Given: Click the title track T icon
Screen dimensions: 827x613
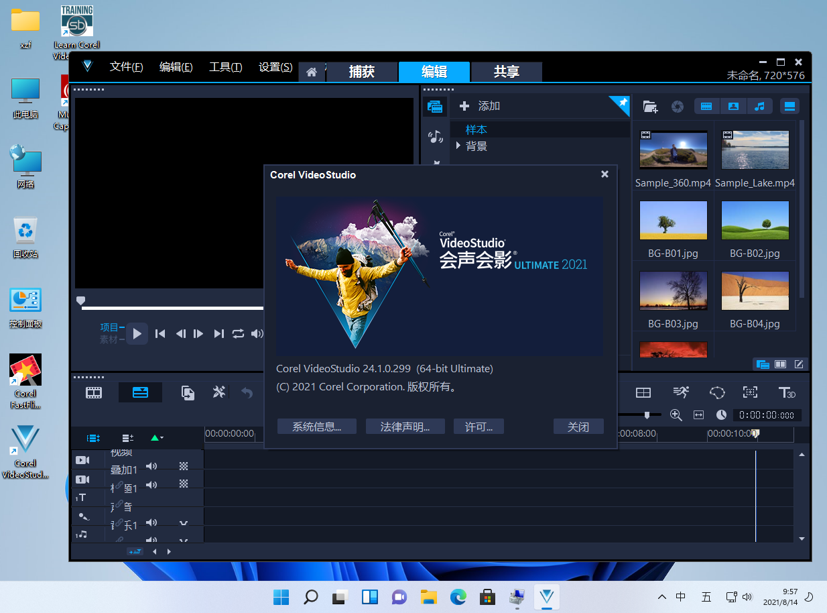Looking at the screenshot, I should pyautogui.click(x=81, y=498).
